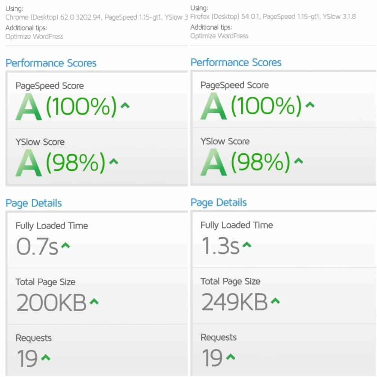This screenshot has width=377, height=377.
Task: Click the 200KB Total Page Size value
Action: click(x=51, y=302)
